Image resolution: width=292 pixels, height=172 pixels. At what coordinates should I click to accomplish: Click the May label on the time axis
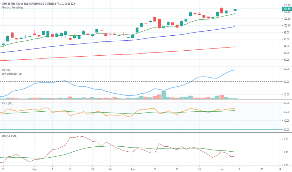(34, 169)
